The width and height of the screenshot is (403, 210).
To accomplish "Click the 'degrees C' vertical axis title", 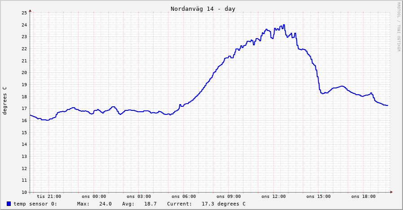I will click(4, 101).
